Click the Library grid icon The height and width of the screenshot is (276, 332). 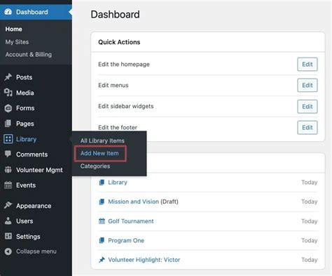pos(8,139)
